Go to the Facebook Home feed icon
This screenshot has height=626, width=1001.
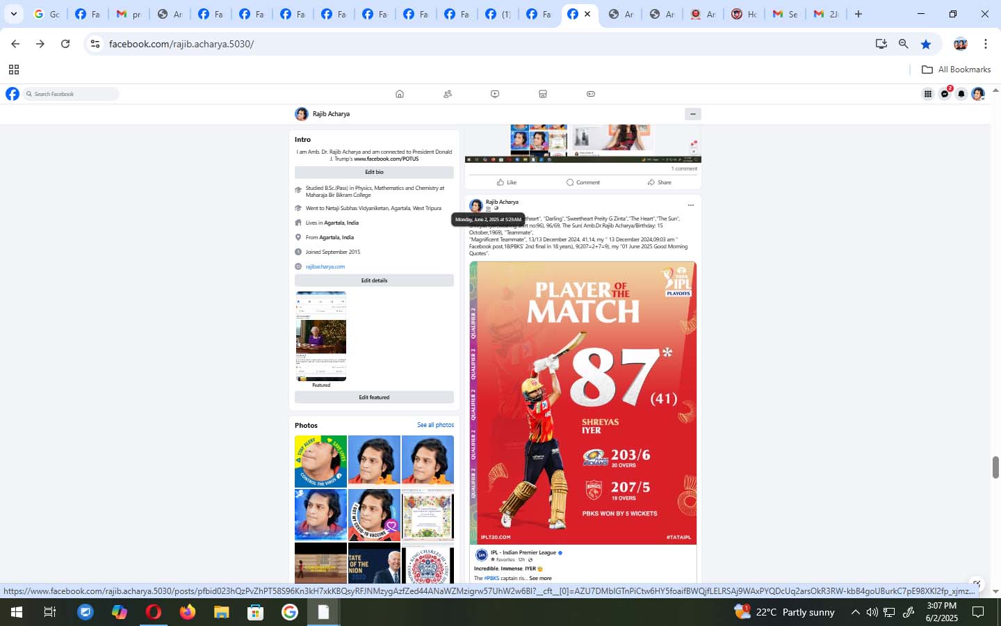click(x=400, y=94)
